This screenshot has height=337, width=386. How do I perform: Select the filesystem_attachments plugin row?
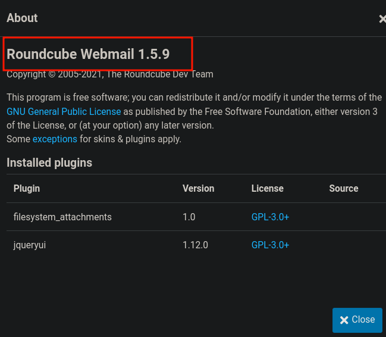coord(196,217)
